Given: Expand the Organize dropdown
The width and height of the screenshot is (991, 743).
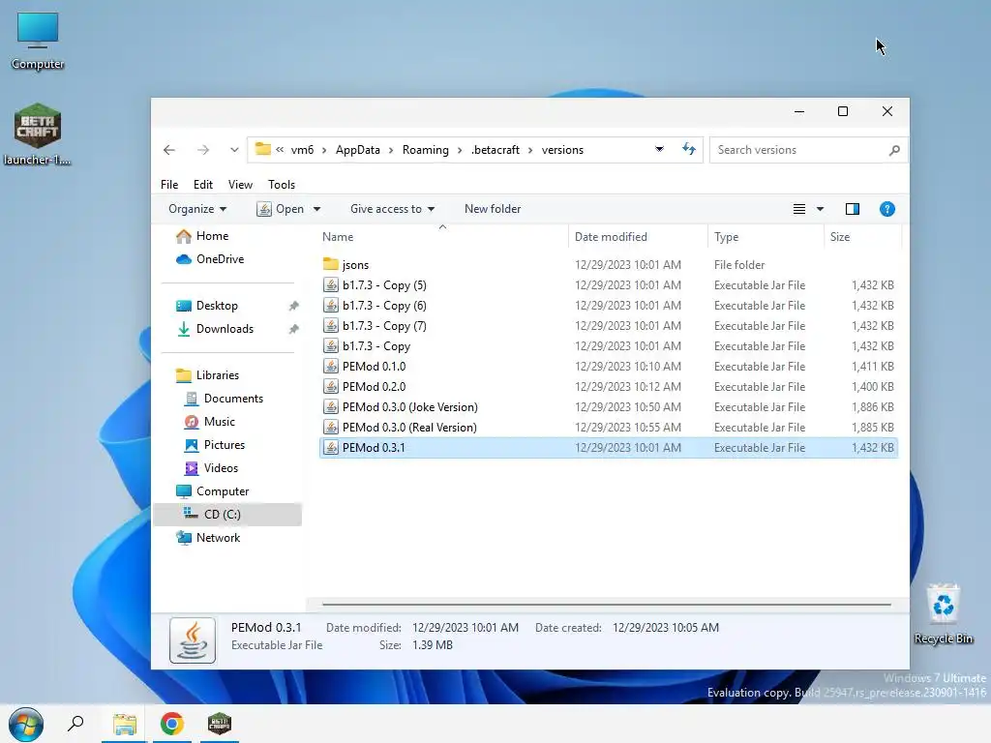Looking at the screenshot, I should [197, 209].
